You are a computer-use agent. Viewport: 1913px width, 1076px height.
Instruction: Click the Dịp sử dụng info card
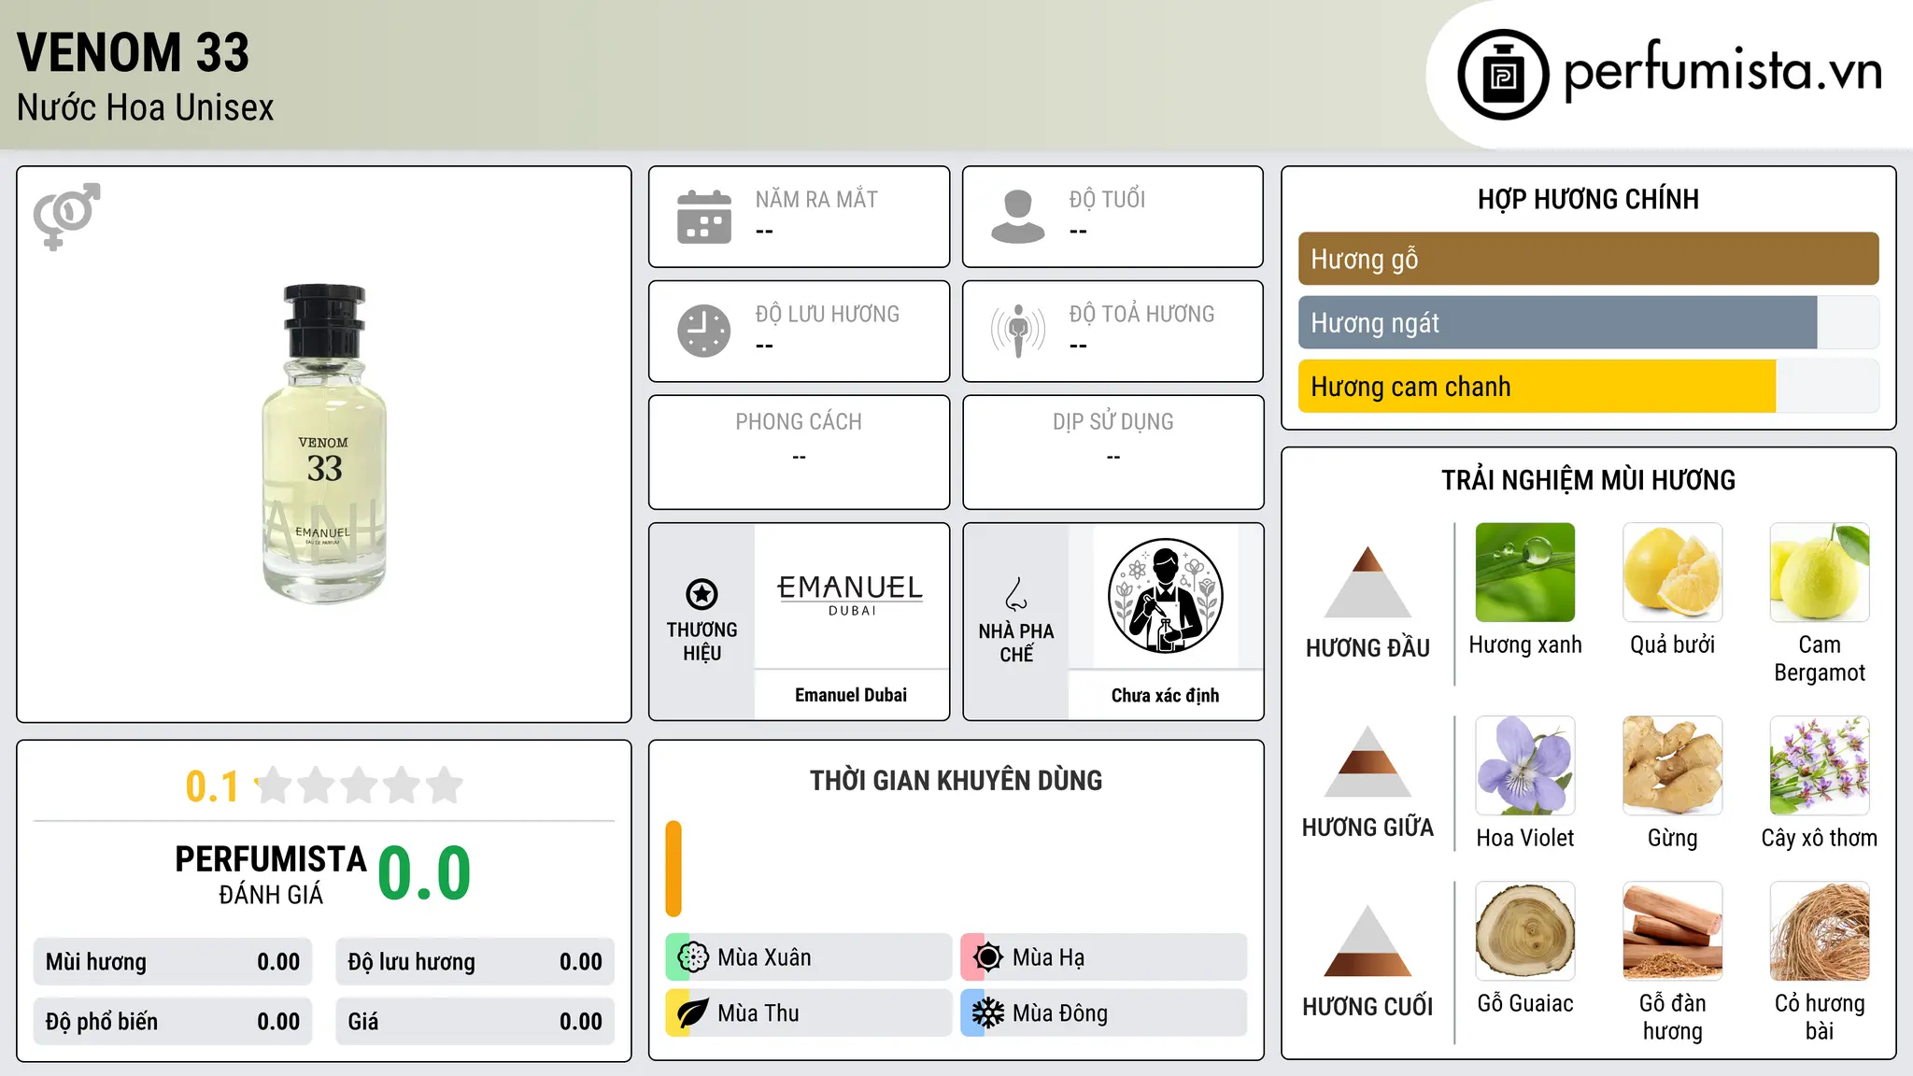[1112, 452]
